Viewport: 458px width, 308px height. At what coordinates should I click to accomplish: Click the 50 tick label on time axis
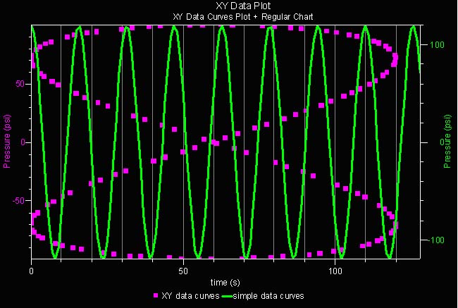(x=183, y=271)
